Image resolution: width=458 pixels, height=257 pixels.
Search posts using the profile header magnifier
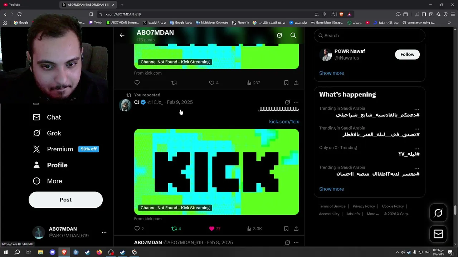coord(293,35)
